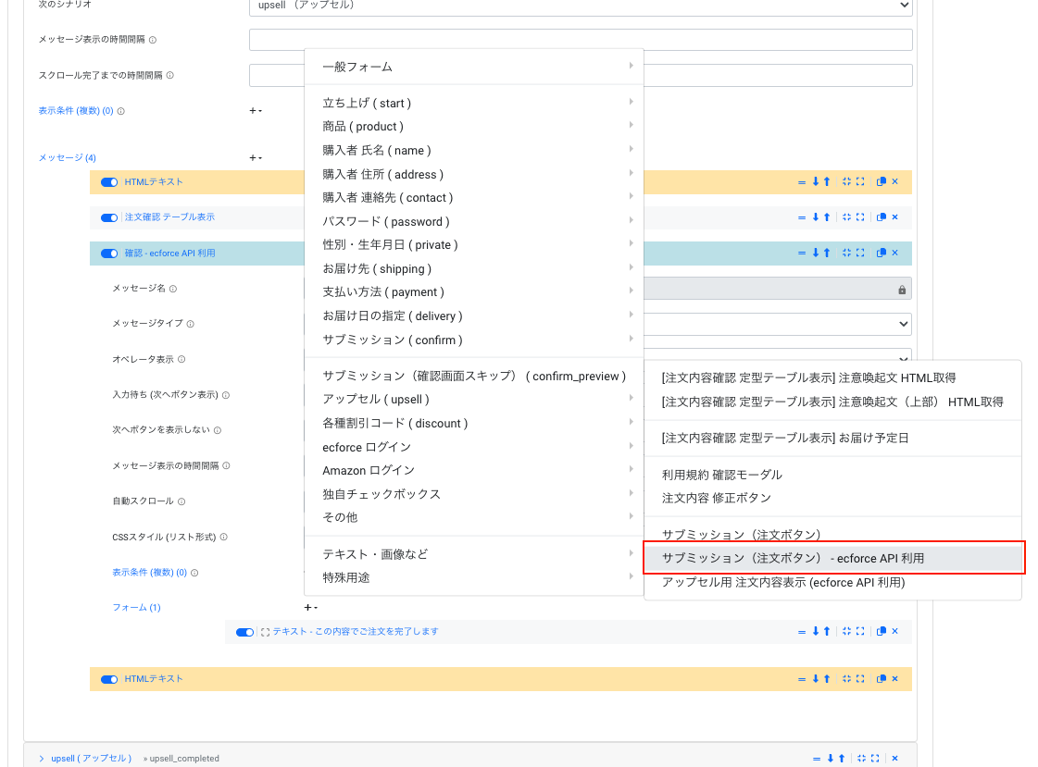Duplicate the first HTMLテキスト message row

[881, 182]
